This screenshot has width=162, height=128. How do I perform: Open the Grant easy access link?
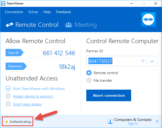[x=27, y=104]
